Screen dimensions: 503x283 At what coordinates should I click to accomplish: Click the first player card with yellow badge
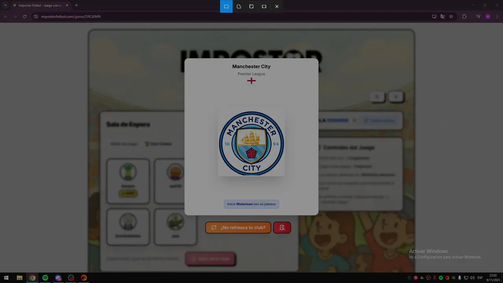(x=128, y=181)
